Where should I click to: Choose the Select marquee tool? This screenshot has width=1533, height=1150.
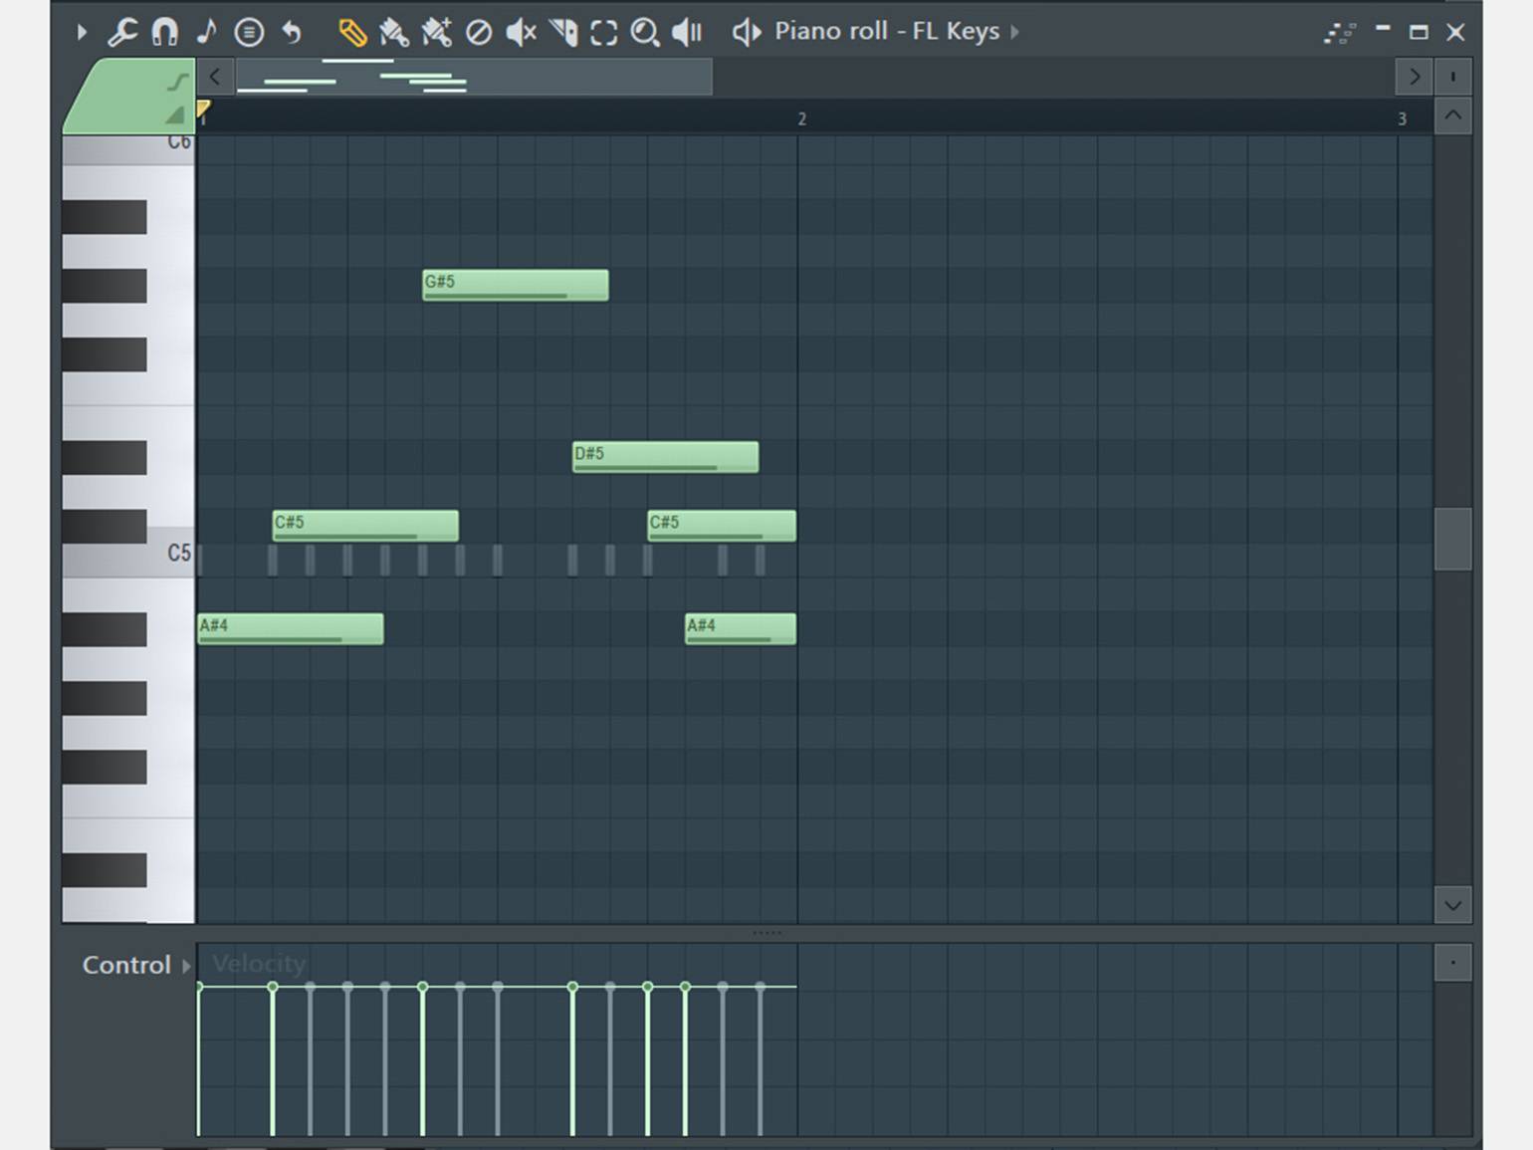point(603,33)
